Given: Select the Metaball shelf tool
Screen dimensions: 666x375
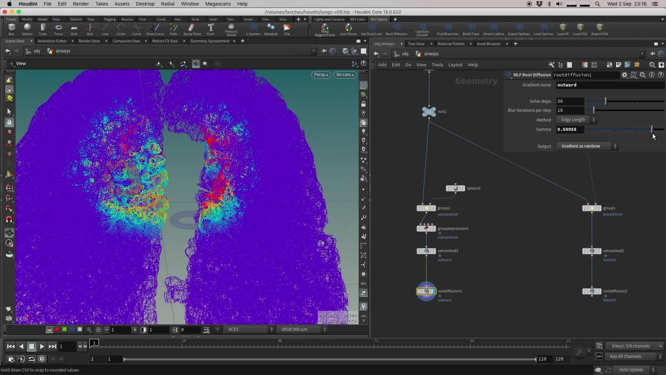Looking at the screenshot, I should coord(271,30).
